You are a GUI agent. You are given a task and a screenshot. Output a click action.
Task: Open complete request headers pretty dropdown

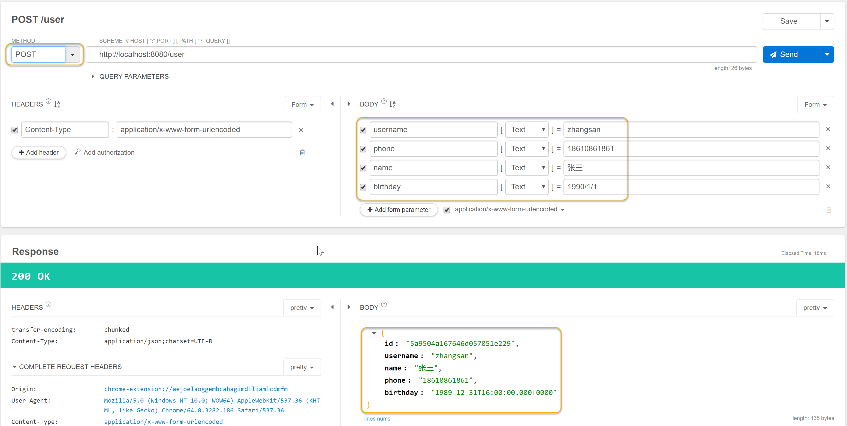[302, 367]
